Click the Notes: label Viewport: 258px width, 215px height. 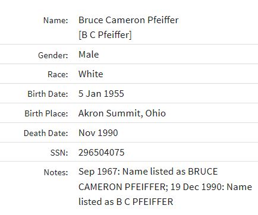[56, 172]
